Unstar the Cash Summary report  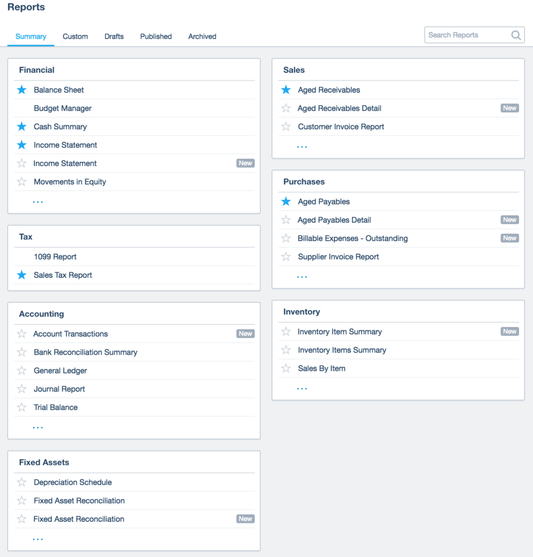pyautogui.click(x=21, y=126)
